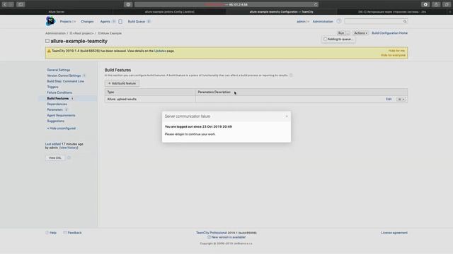Click the view history link
The width and height of the screenshot is (453, 254).
[69, 147]
